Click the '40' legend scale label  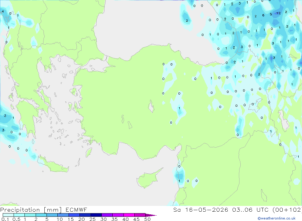point(126,219)
